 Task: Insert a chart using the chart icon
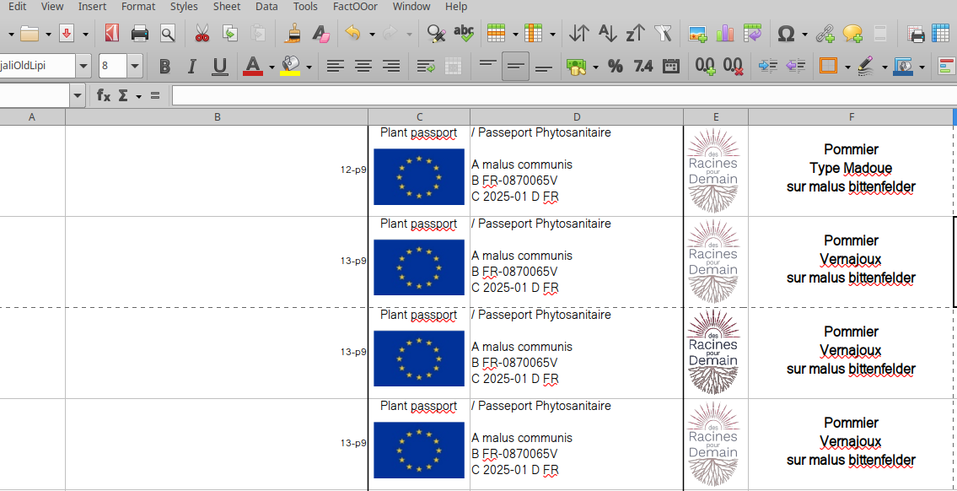click(725, 34)
